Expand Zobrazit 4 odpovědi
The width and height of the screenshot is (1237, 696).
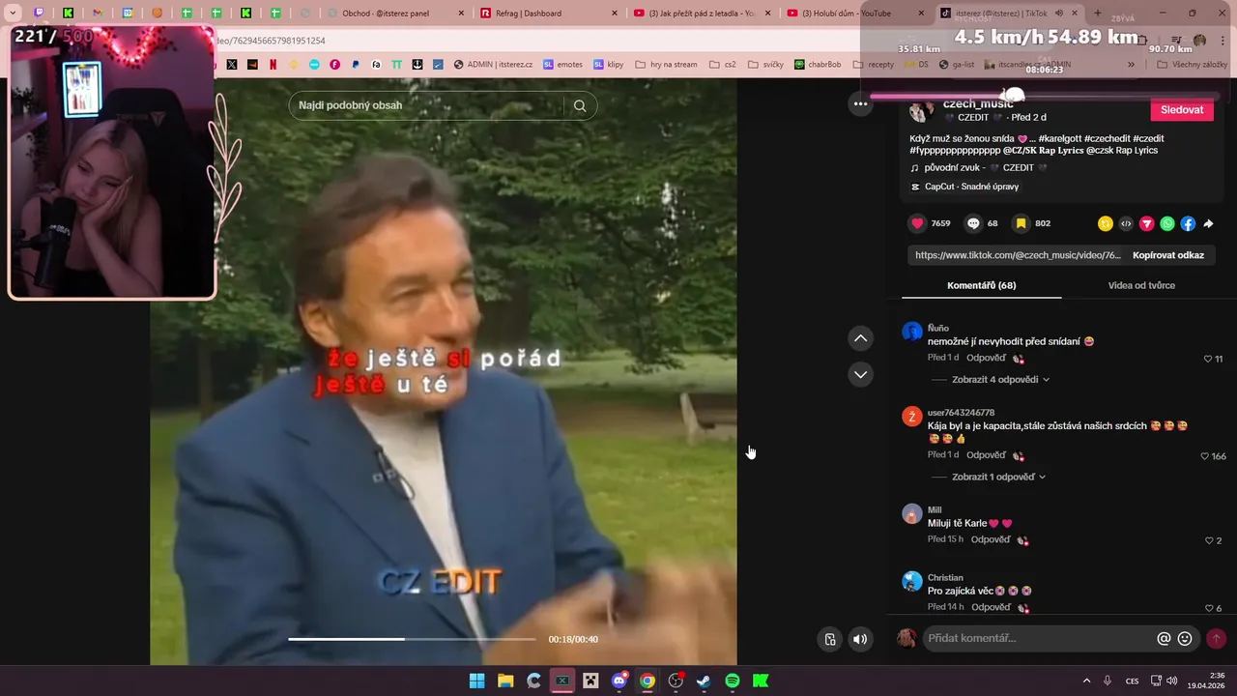[x=1000, y=380]
